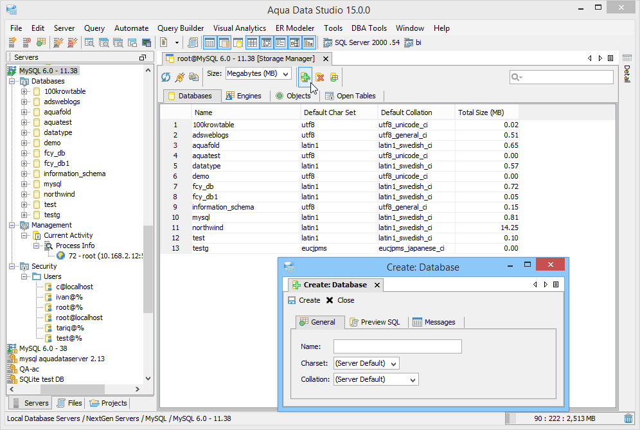640x430 pixels.
Task: Click the copy icon next to Size label
Action: pyautogui.click(x=194, y=76)
